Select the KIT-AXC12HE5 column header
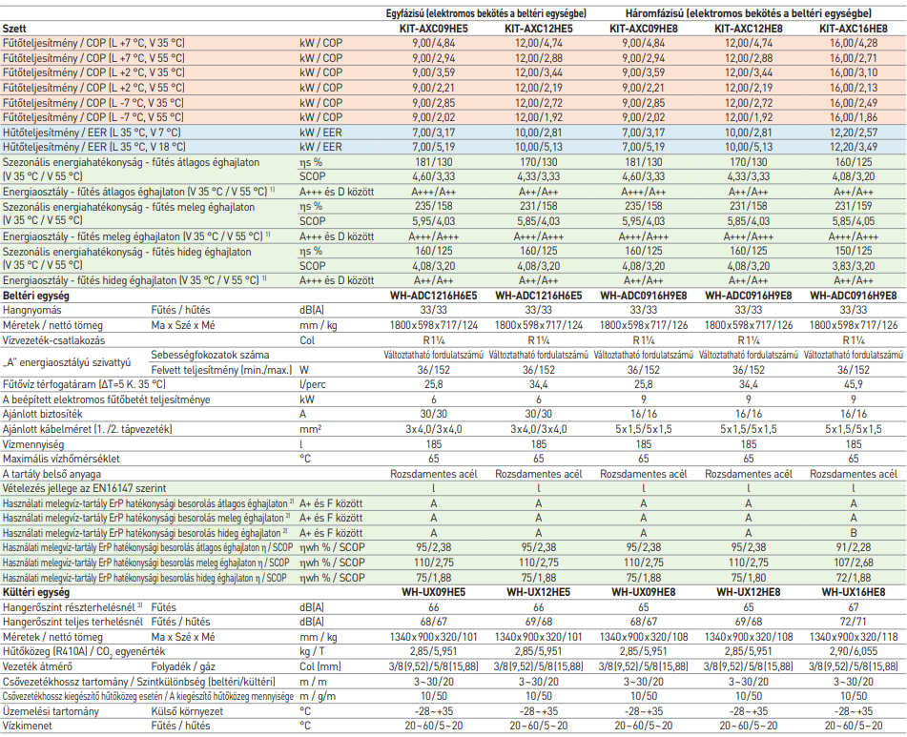 pyautogui.click(x=539, y=29)
